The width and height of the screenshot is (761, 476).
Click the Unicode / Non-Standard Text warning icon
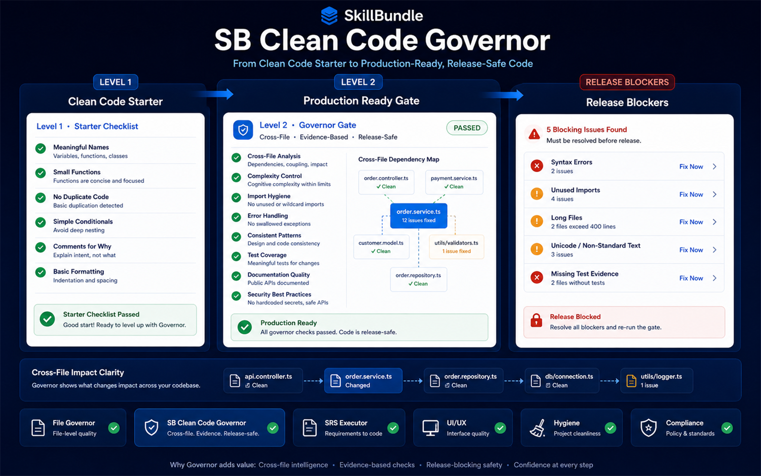[x=537, y=249]
